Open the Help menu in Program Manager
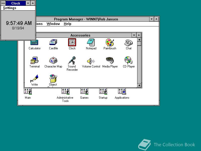The height and width of the screenshot is (151, 201). (x=67, y=24)
